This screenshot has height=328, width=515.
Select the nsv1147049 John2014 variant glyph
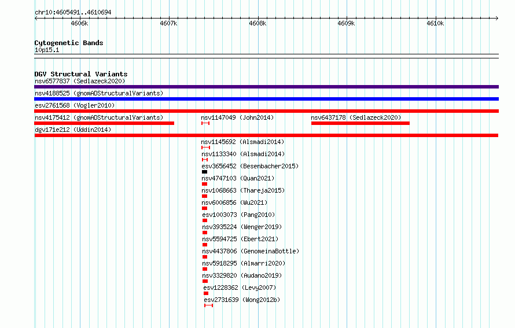(x=205, y=123)
